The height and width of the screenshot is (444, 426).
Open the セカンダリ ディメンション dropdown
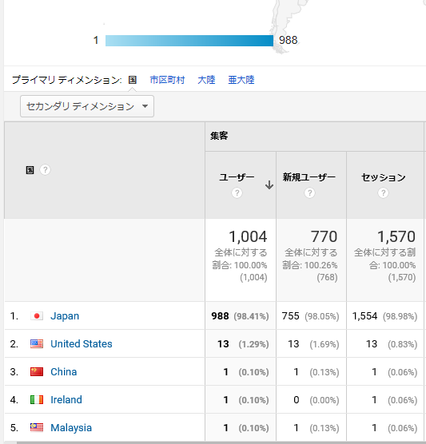tap(87, 106)
